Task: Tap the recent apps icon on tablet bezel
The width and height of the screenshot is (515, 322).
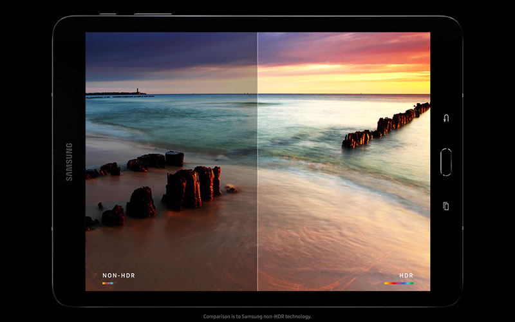Action: (445, 206)
